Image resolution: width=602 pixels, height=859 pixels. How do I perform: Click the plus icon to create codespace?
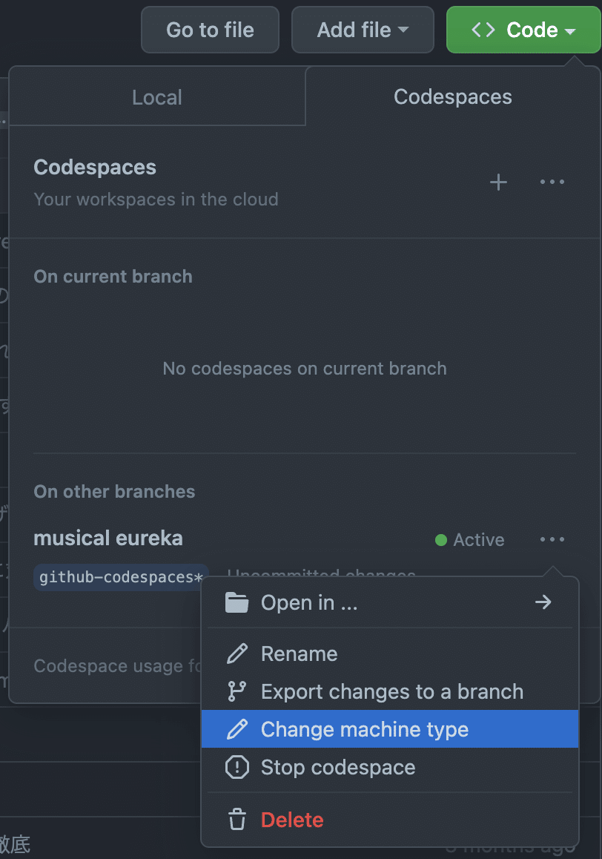(x=499, y=182)
